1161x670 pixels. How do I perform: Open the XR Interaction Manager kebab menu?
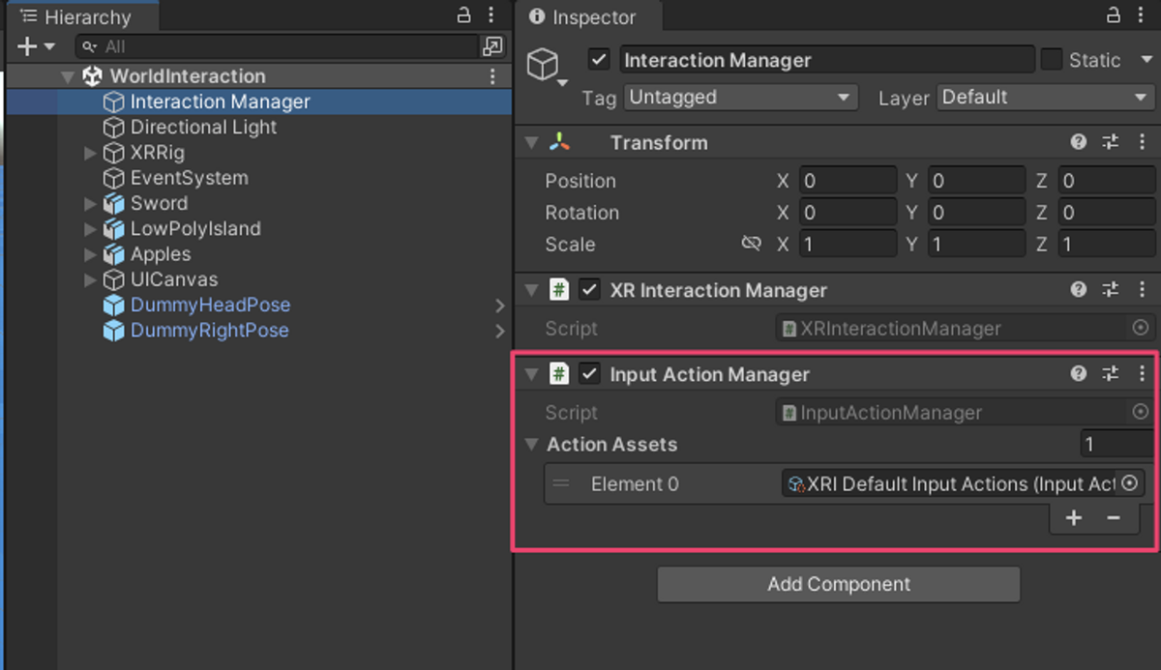[x=1142, y=290]
